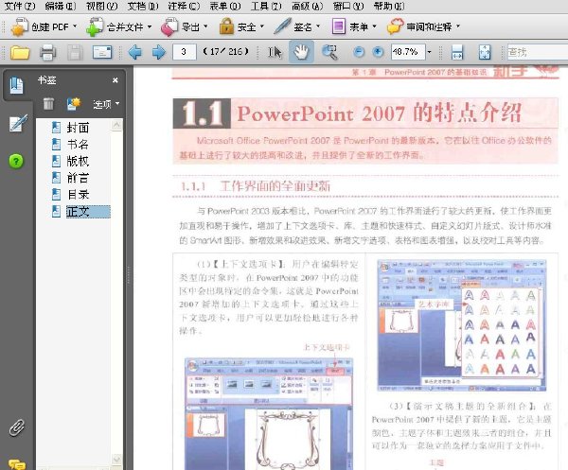Choose the marquee zoom tool

coord(329,52)
